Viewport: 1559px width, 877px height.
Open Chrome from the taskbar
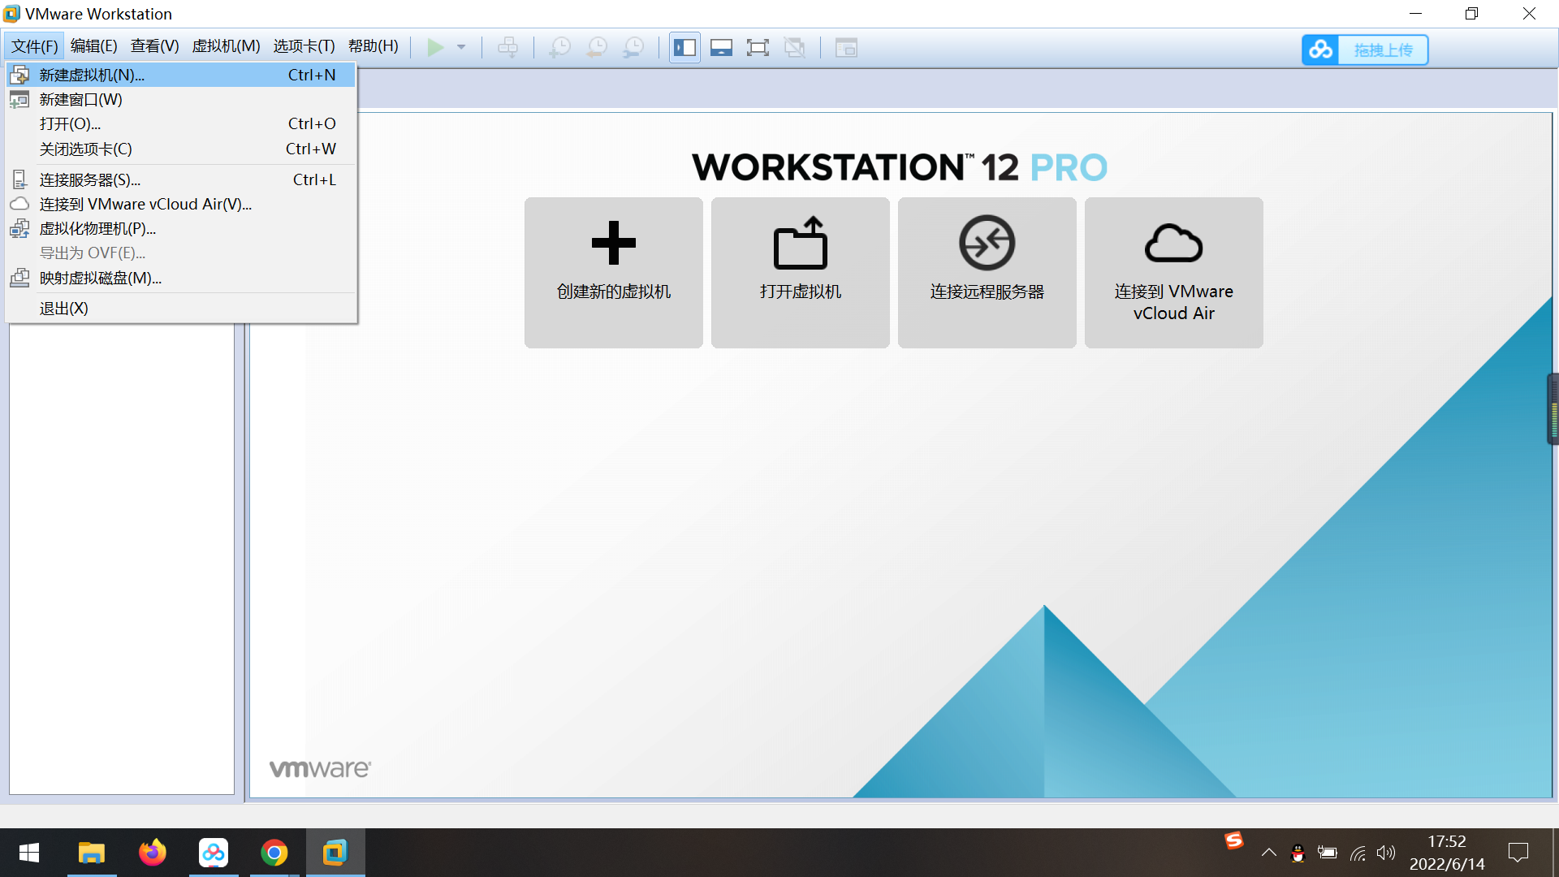coord(274,853)
